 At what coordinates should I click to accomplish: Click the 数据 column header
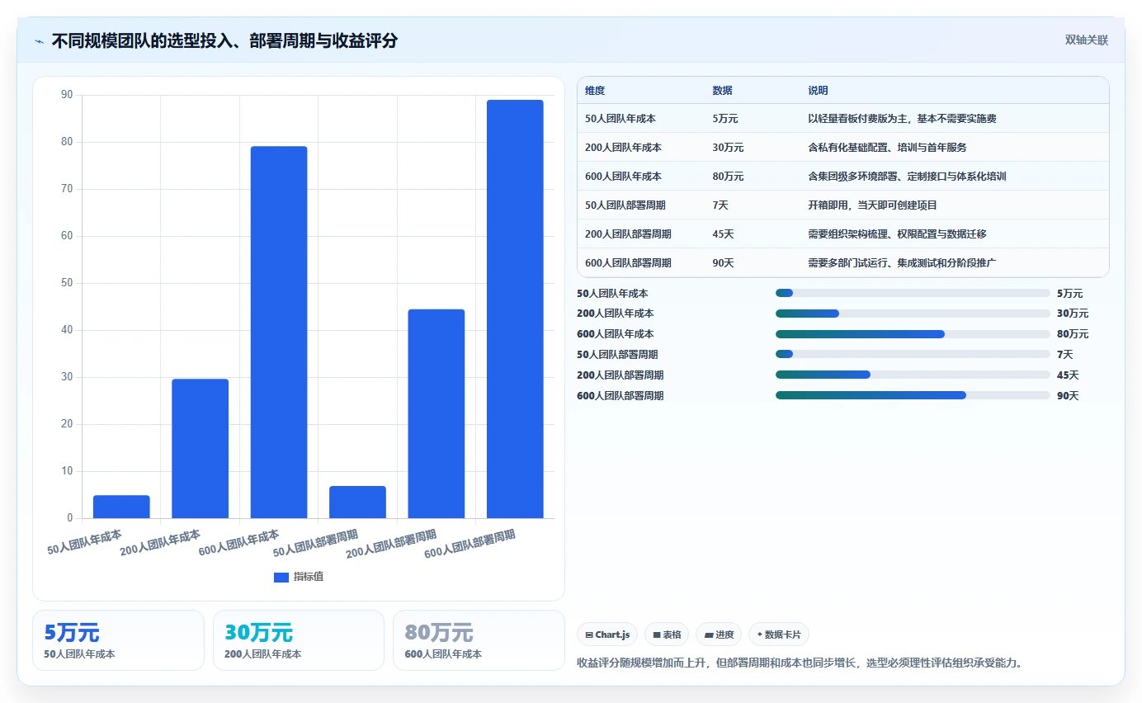[722, 91]
